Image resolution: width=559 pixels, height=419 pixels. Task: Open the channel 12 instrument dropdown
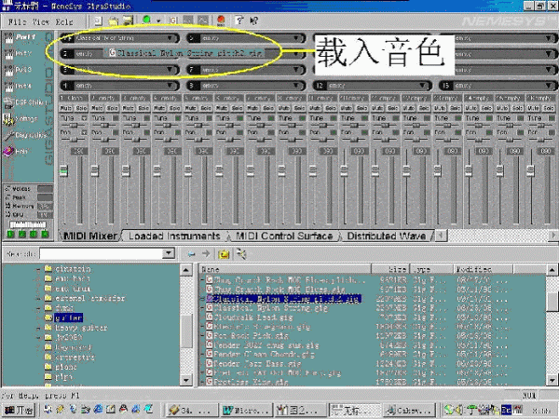tap(423, 86)
